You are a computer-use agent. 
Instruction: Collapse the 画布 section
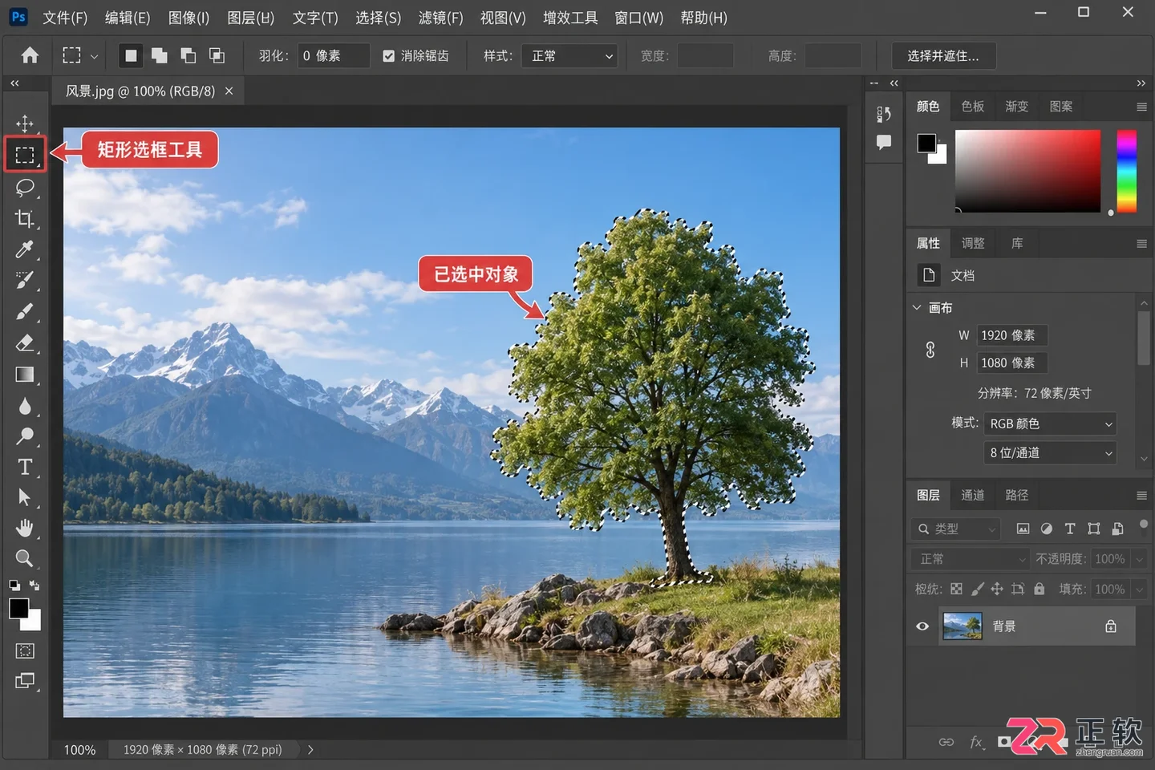917,307
